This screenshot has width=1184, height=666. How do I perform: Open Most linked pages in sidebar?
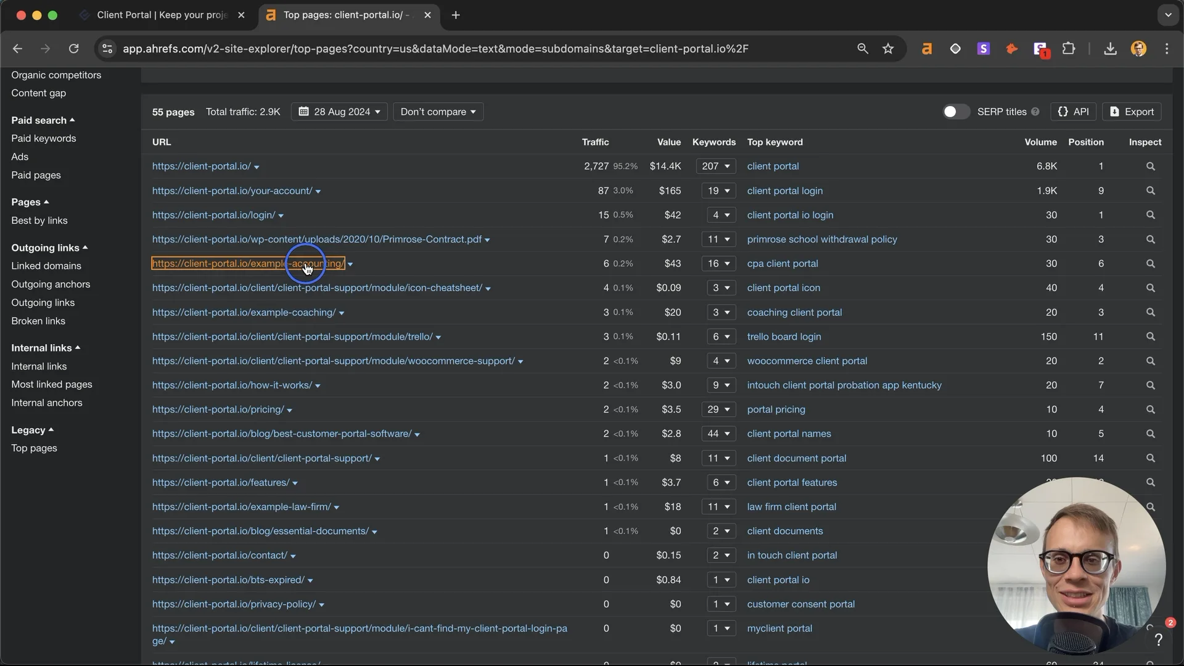tap(52, 385)
